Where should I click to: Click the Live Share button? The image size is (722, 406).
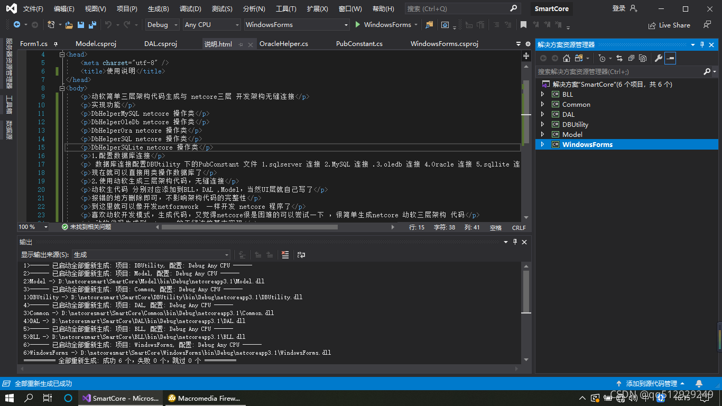(x=669, y=25)
